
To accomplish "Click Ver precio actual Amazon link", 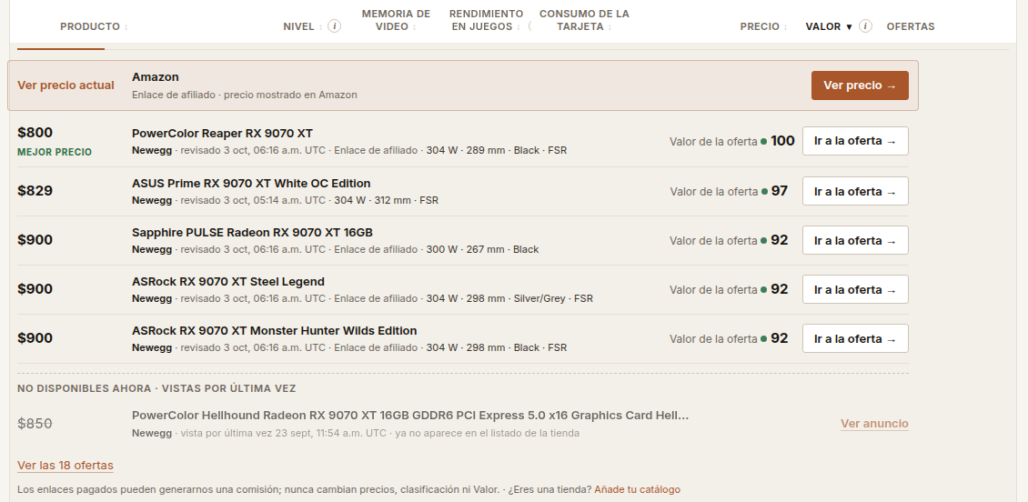I will pos(66,85).
